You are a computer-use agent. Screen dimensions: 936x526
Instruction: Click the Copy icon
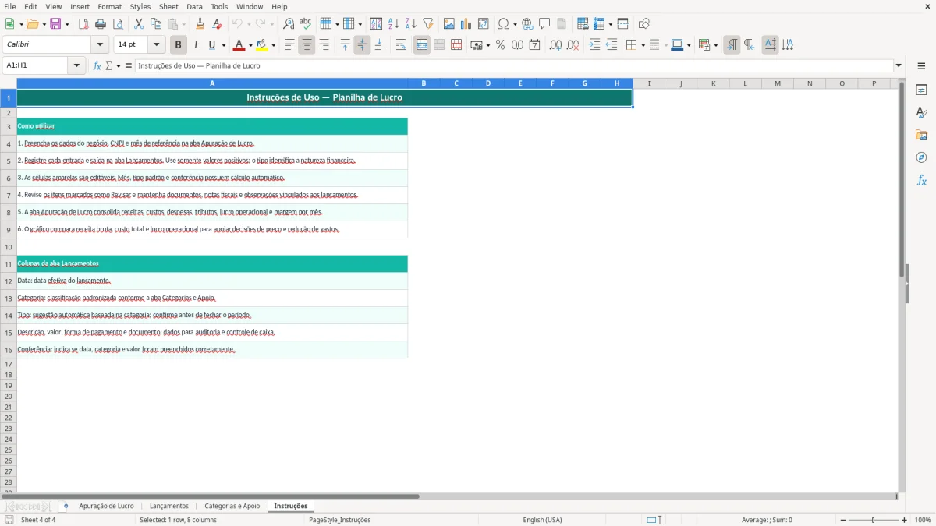point(156,24)
